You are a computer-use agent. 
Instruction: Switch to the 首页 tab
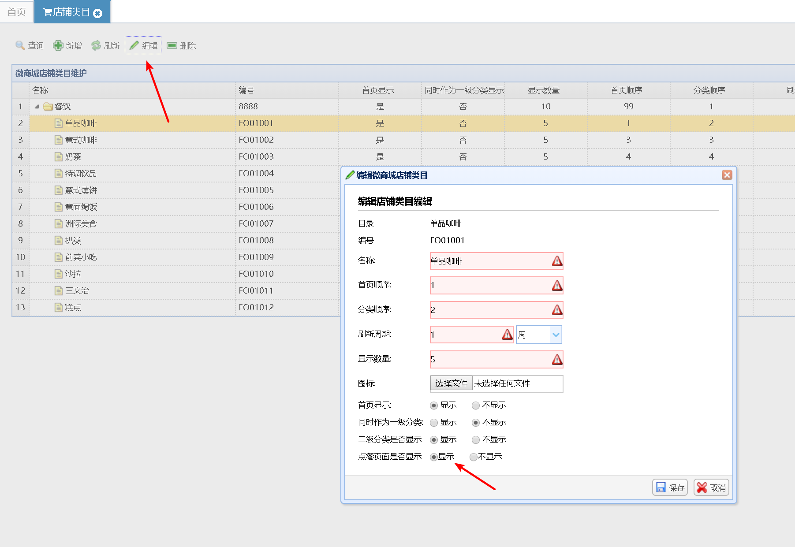pyautogui.click(x=17, y=12)
